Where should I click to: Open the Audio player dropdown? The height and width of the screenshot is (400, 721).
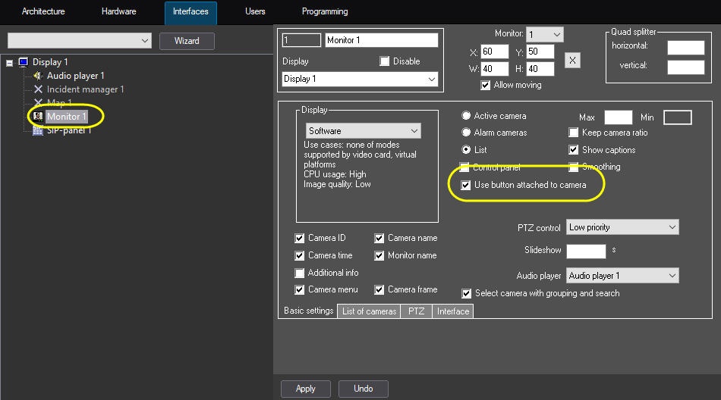coord(622,276)
